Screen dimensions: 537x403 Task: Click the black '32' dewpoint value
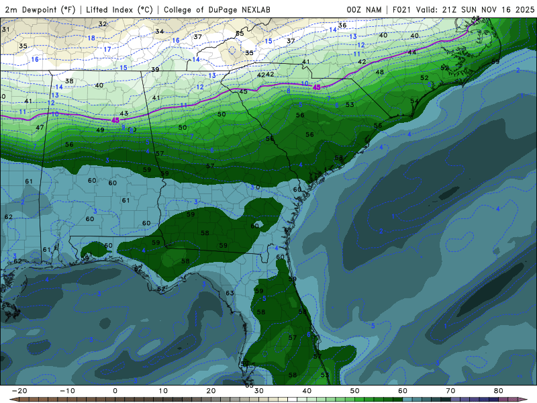103,24
